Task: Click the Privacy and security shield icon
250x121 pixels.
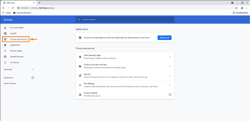Action: pyautogui.click(x=5, y=39)
